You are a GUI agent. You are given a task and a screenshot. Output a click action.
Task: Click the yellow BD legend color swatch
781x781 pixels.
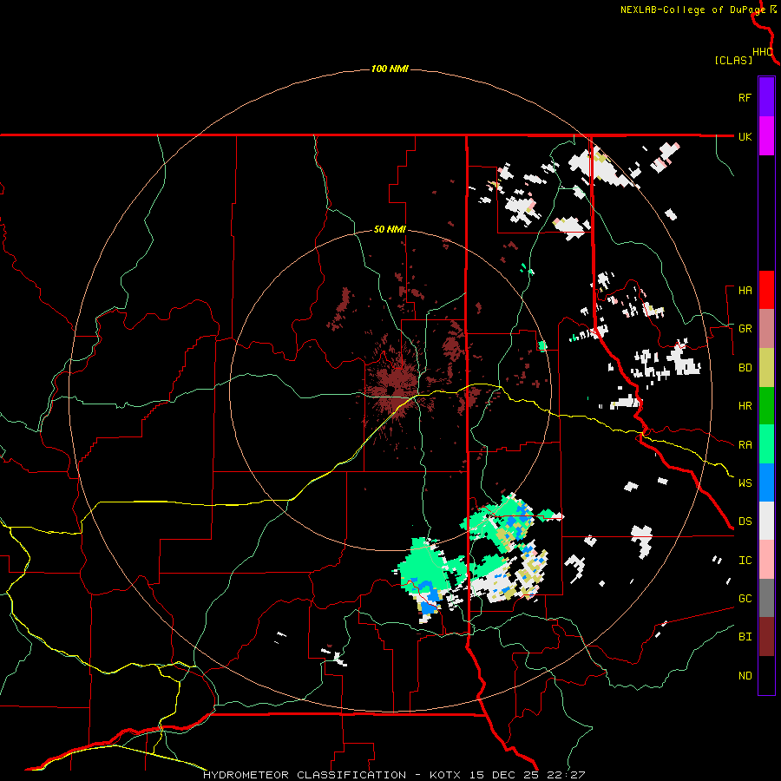coord(766,368)
